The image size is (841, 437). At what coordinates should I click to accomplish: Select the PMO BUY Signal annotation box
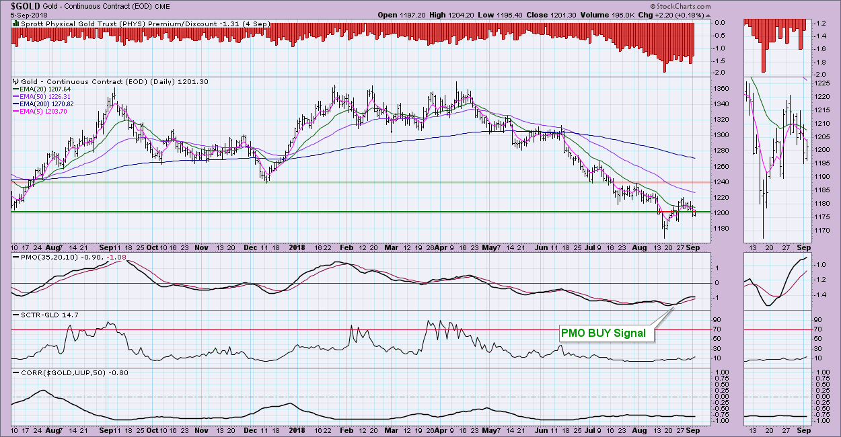click(603, 333)
